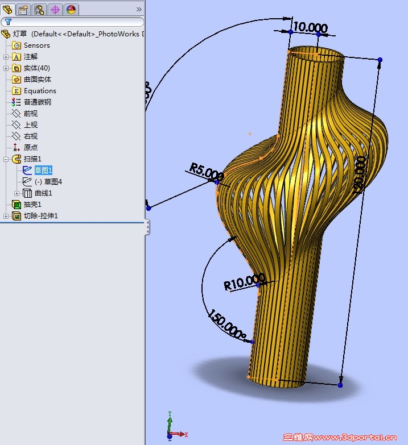
Task: Click the 扫描1 sweep feature icon
Action: click(17, 159)
